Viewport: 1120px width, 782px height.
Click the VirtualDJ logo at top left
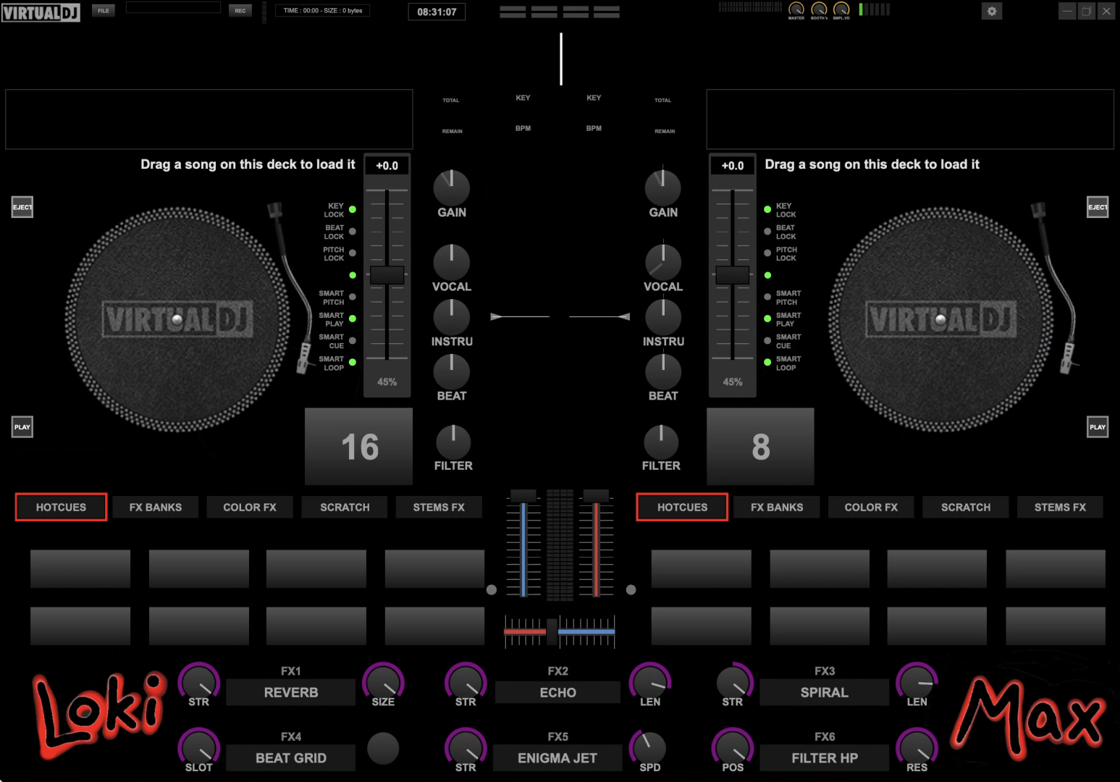(x=41, y=12)
